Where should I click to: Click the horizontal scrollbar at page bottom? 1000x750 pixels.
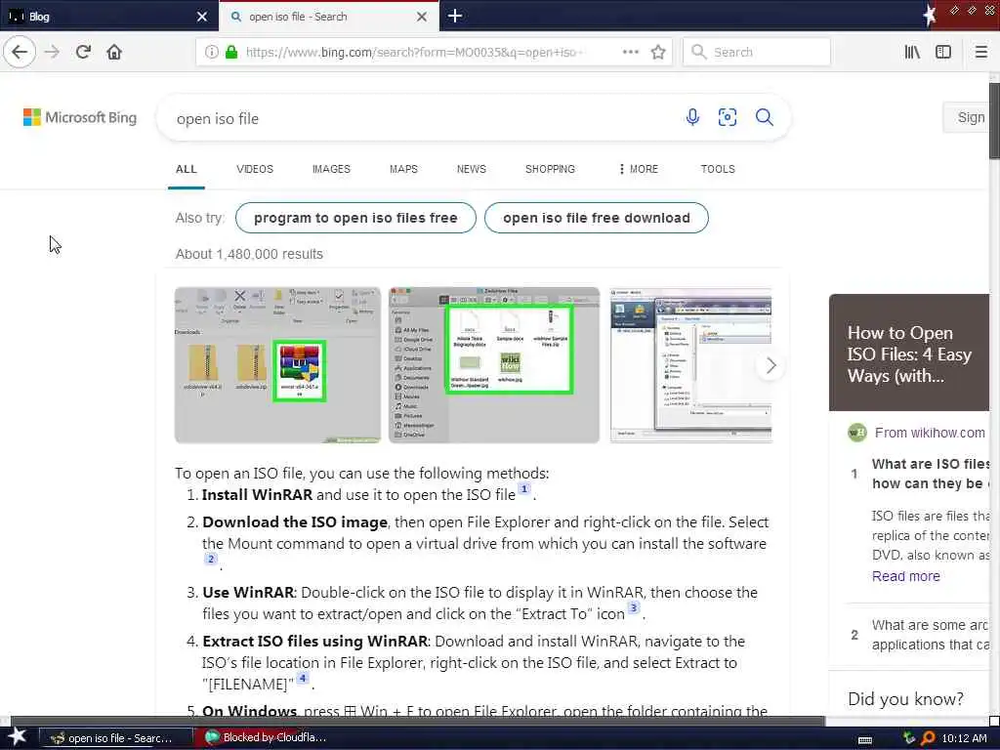[x=418, y=721]
